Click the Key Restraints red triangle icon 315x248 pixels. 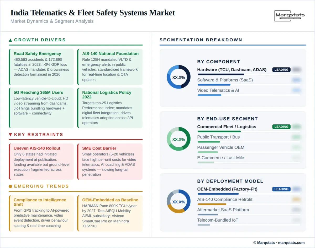pos(10,135)
